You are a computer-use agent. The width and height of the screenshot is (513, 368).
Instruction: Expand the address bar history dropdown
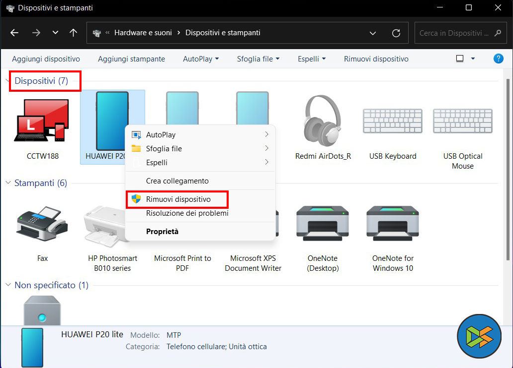(x=373, y=33)
